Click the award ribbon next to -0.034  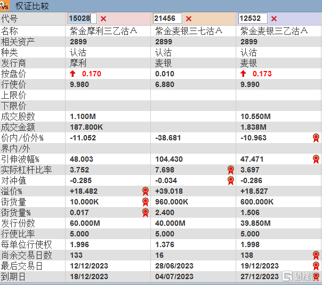pyautogui.click(x=231, y=180)
